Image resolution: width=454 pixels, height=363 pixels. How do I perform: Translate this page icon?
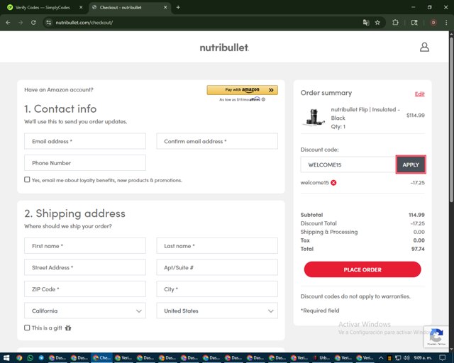click(x=366, y=23)
